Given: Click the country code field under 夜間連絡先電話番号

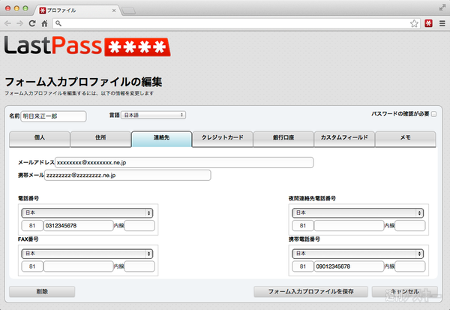Looking at the screenshot, I should coord(303,226).
